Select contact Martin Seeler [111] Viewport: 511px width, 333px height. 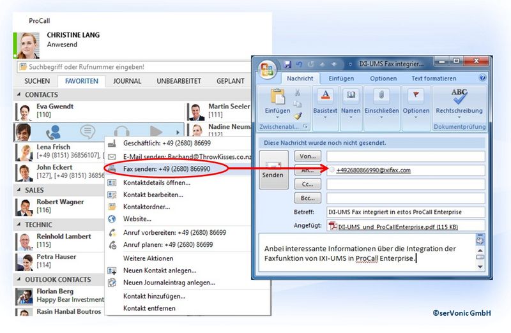[219, 112]
